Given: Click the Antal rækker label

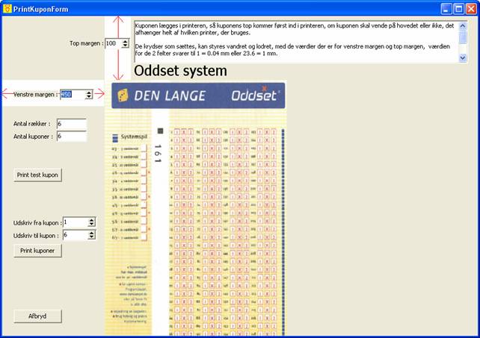Looking at the screenshot, I should pyautogui.click(x=32, y=124).
